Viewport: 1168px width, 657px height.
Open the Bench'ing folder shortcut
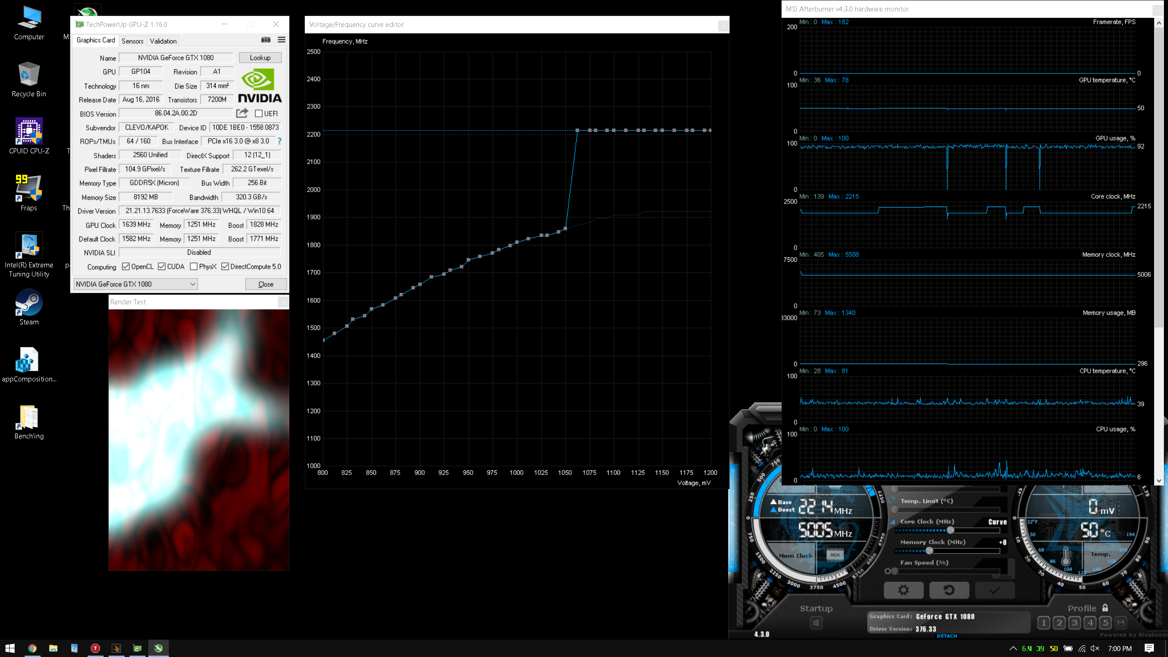[29, 422]
